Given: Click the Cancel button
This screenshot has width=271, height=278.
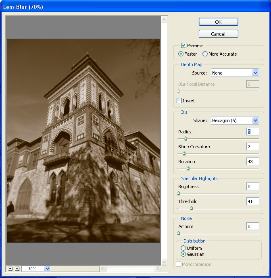Looking at the screenshot, I should [219, 34].
